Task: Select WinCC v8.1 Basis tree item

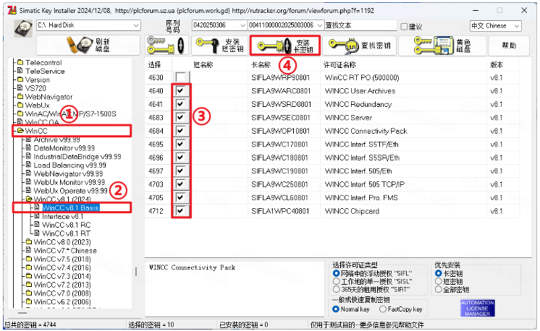Action: pos(71,207)
